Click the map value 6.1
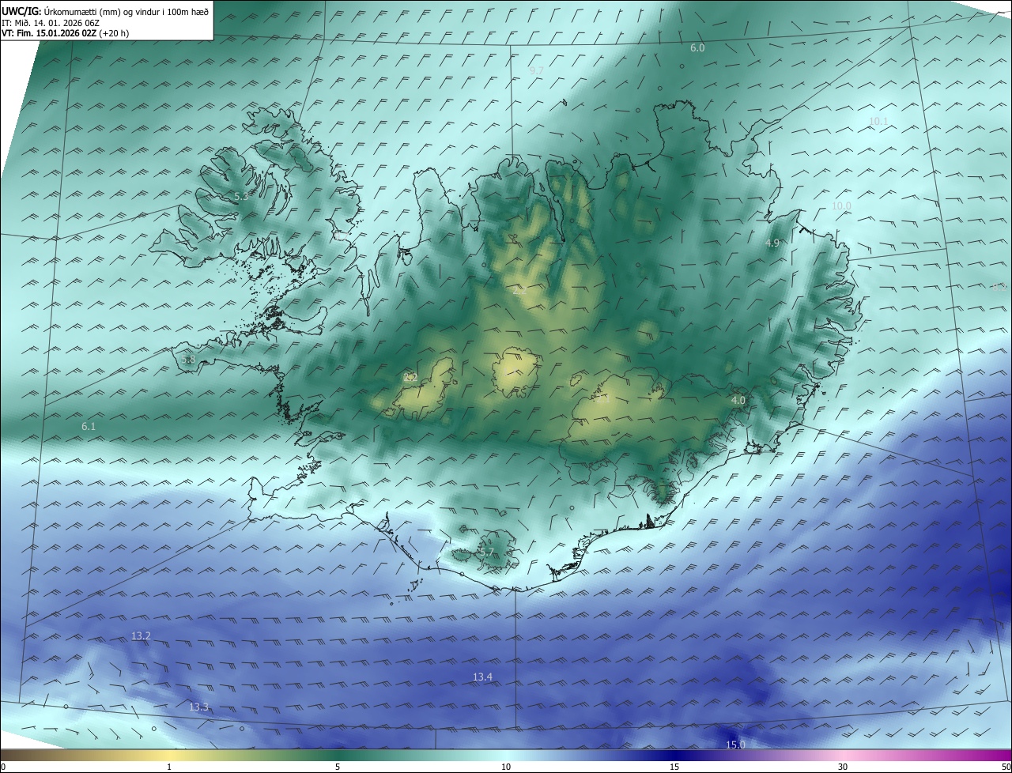The height and width of the screenshot is (773, 1012). [x=89, y=427]
